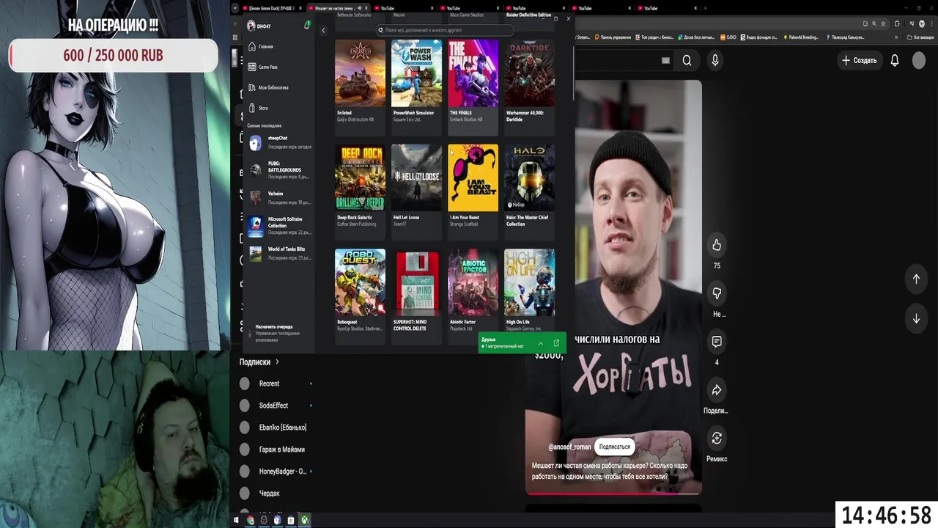938x528 pixels.
Task: Open PUBG: BATTLEGROUNDS from recent games
Action: (279, 170)
